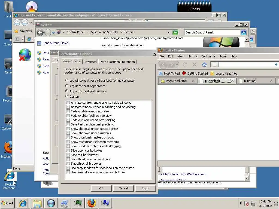This screenshot has width=279, height=209.
Task: Expand System and Security breadcrumb arrow
Action: click(x=121, y=32)
